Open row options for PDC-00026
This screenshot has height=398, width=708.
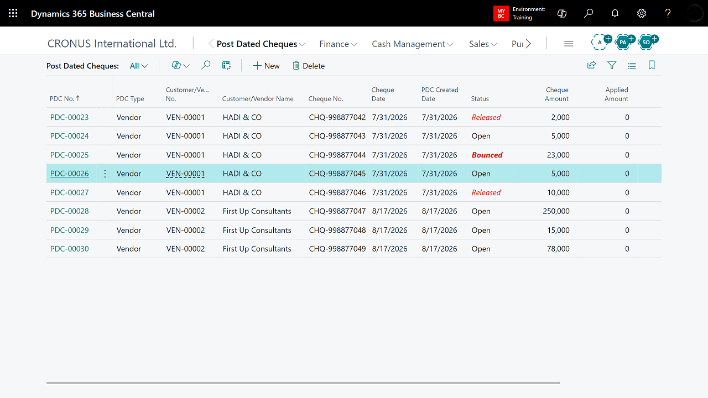pos(105,174)
